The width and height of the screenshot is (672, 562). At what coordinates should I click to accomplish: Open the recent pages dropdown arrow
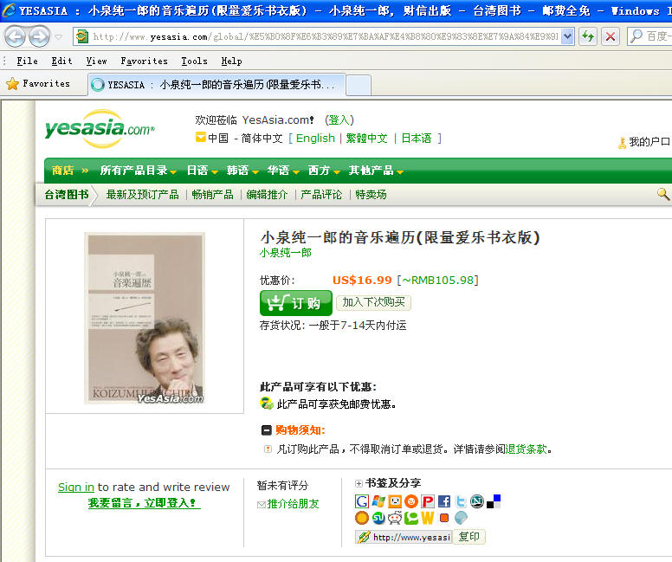pos(59,37)
